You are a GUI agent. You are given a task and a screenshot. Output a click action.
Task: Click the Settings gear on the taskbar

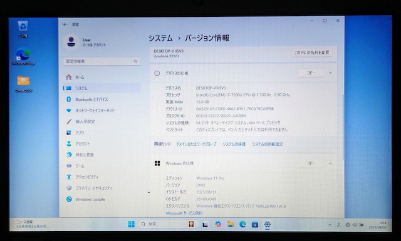click(268, 224)
